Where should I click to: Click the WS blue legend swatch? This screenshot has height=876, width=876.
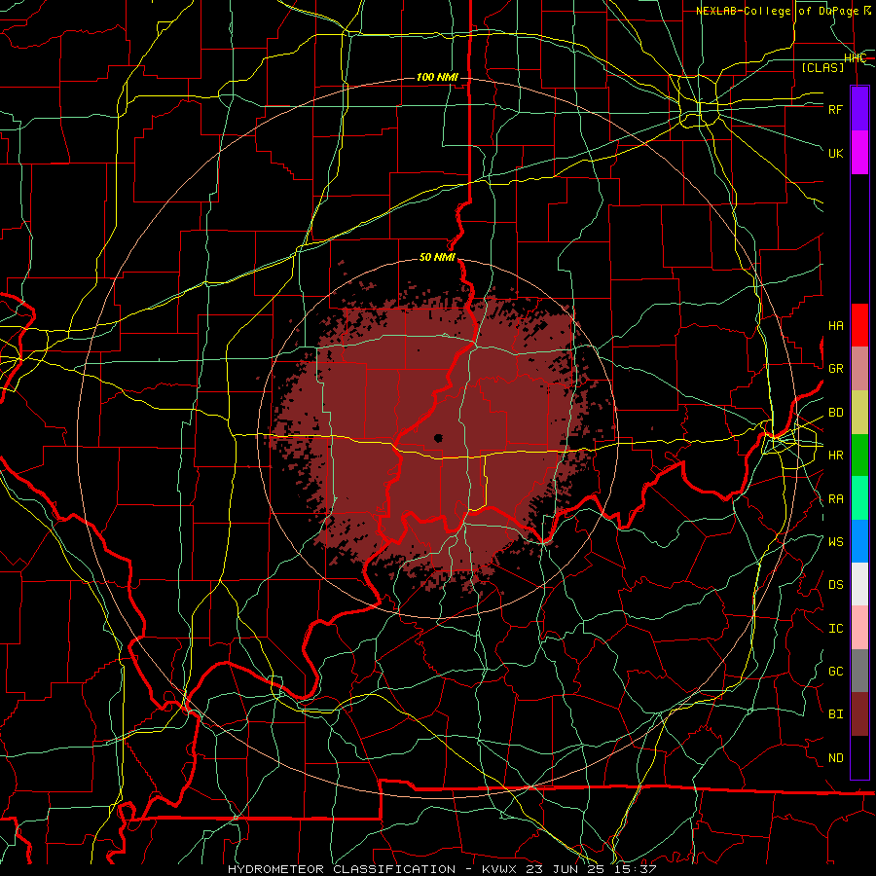point(859,541)
